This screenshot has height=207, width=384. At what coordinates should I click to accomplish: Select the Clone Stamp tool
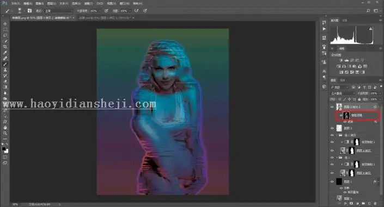tap(5, 70)
